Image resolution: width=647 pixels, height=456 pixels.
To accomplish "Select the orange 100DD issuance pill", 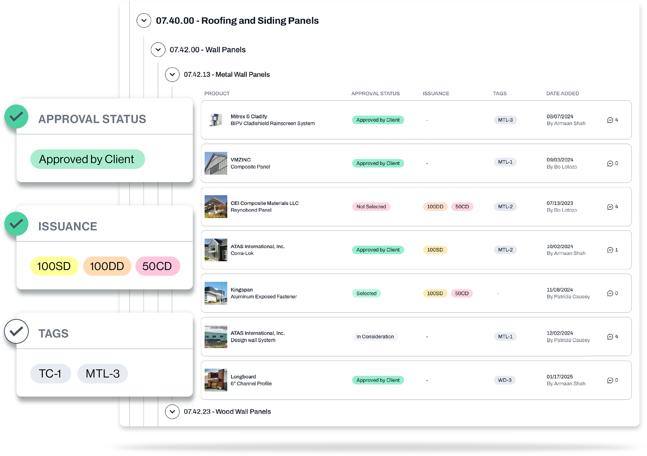I will tap(107, 266).
